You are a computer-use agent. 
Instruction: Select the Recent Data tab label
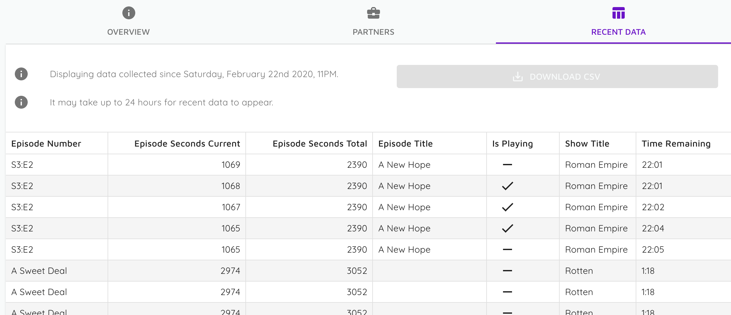[x=618, y=32]
